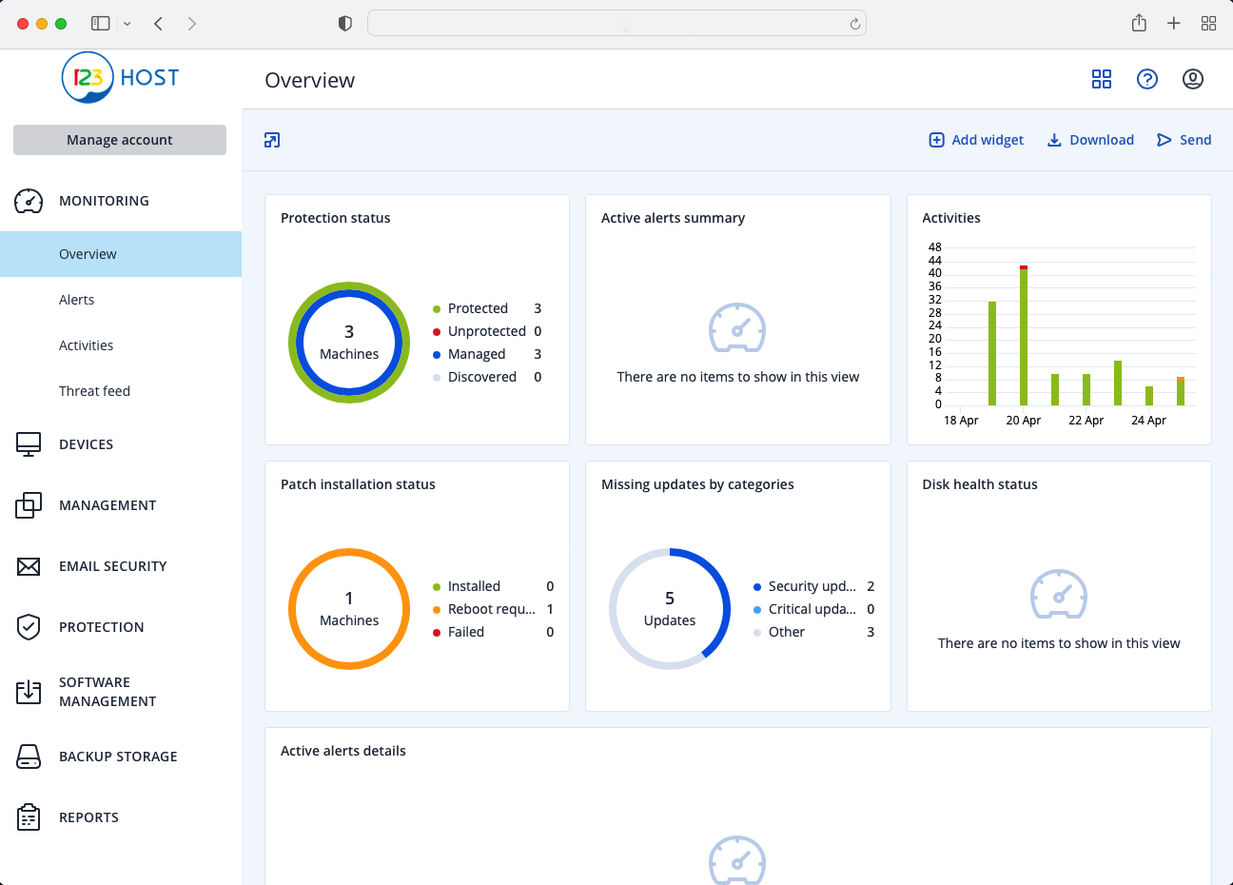
Task: Expand the Management sidebar section
Action: (108, 505)
